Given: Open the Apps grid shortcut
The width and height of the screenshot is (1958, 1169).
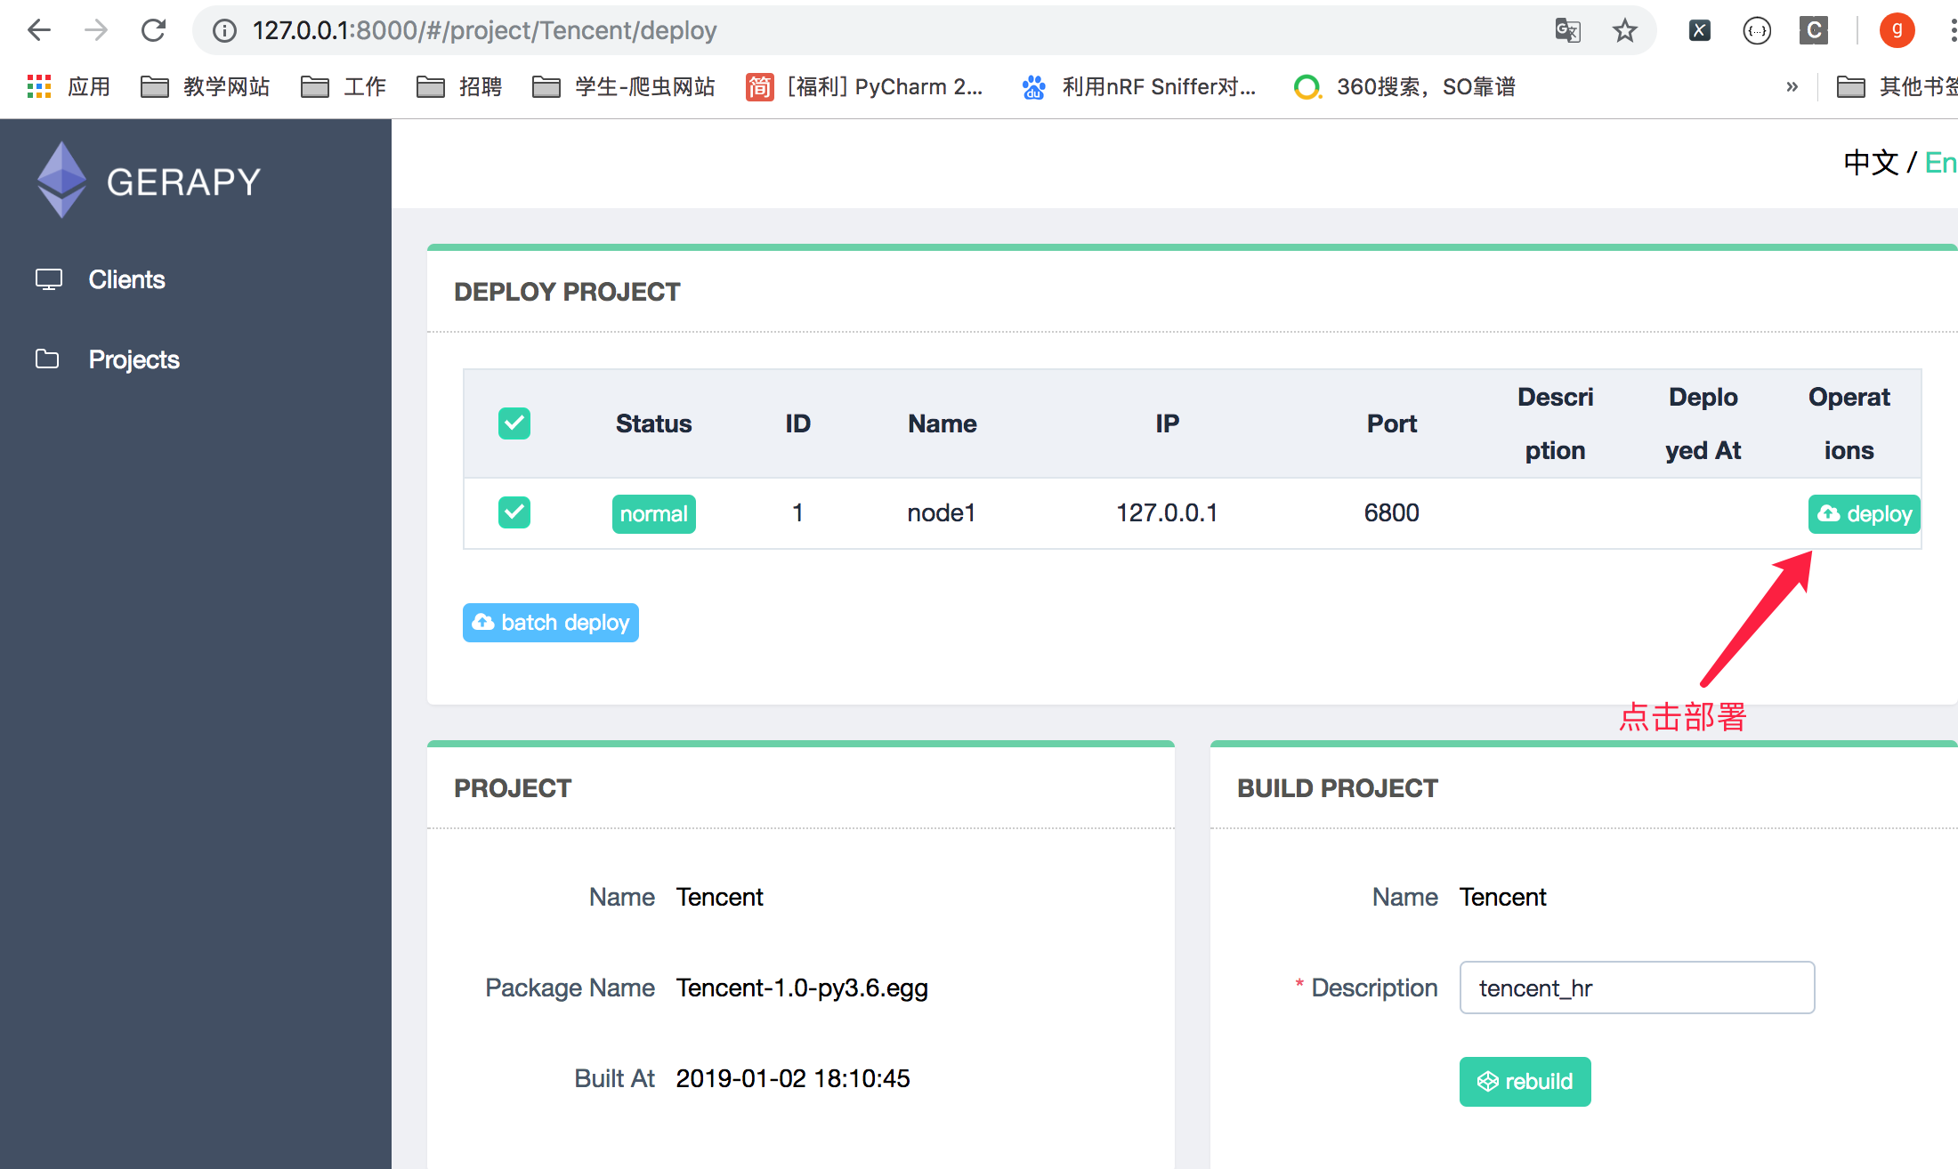Looking at the screenshot, I should pyautogui.click(x=39, y=86).
